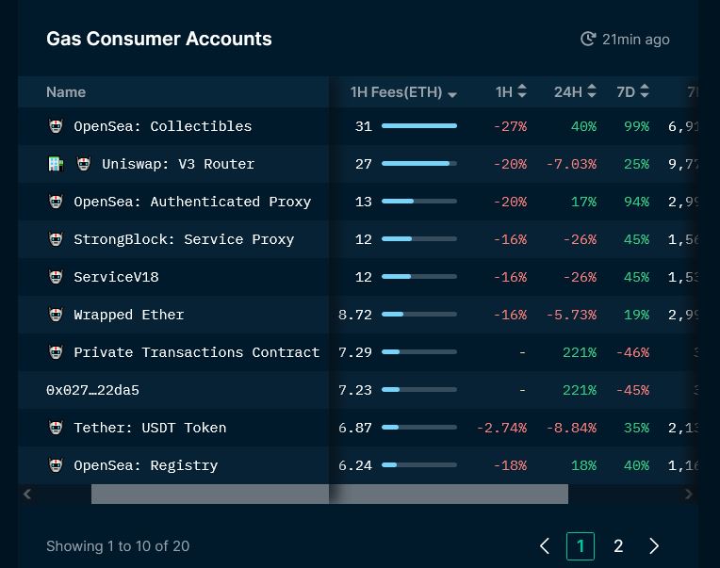Click the scroll right arrow of the table
The height and width of the screenshot is (568, 720).
[x=688, y=495]
